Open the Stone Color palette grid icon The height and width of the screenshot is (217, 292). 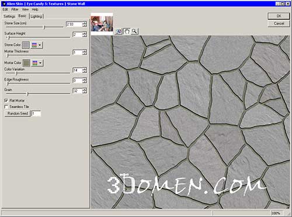point(34,45)
